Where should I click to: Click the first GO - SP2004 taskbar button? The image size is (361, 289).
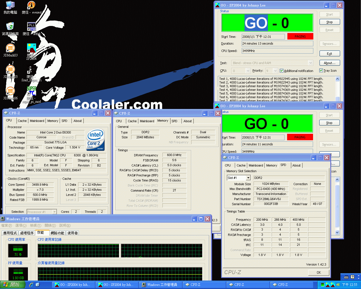click(x=74, y=285)
